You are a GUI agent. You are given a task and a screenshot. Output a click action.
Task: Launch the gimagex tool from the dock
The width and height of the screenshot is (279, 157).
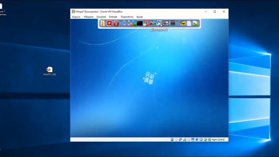click(x=159, y=23)
